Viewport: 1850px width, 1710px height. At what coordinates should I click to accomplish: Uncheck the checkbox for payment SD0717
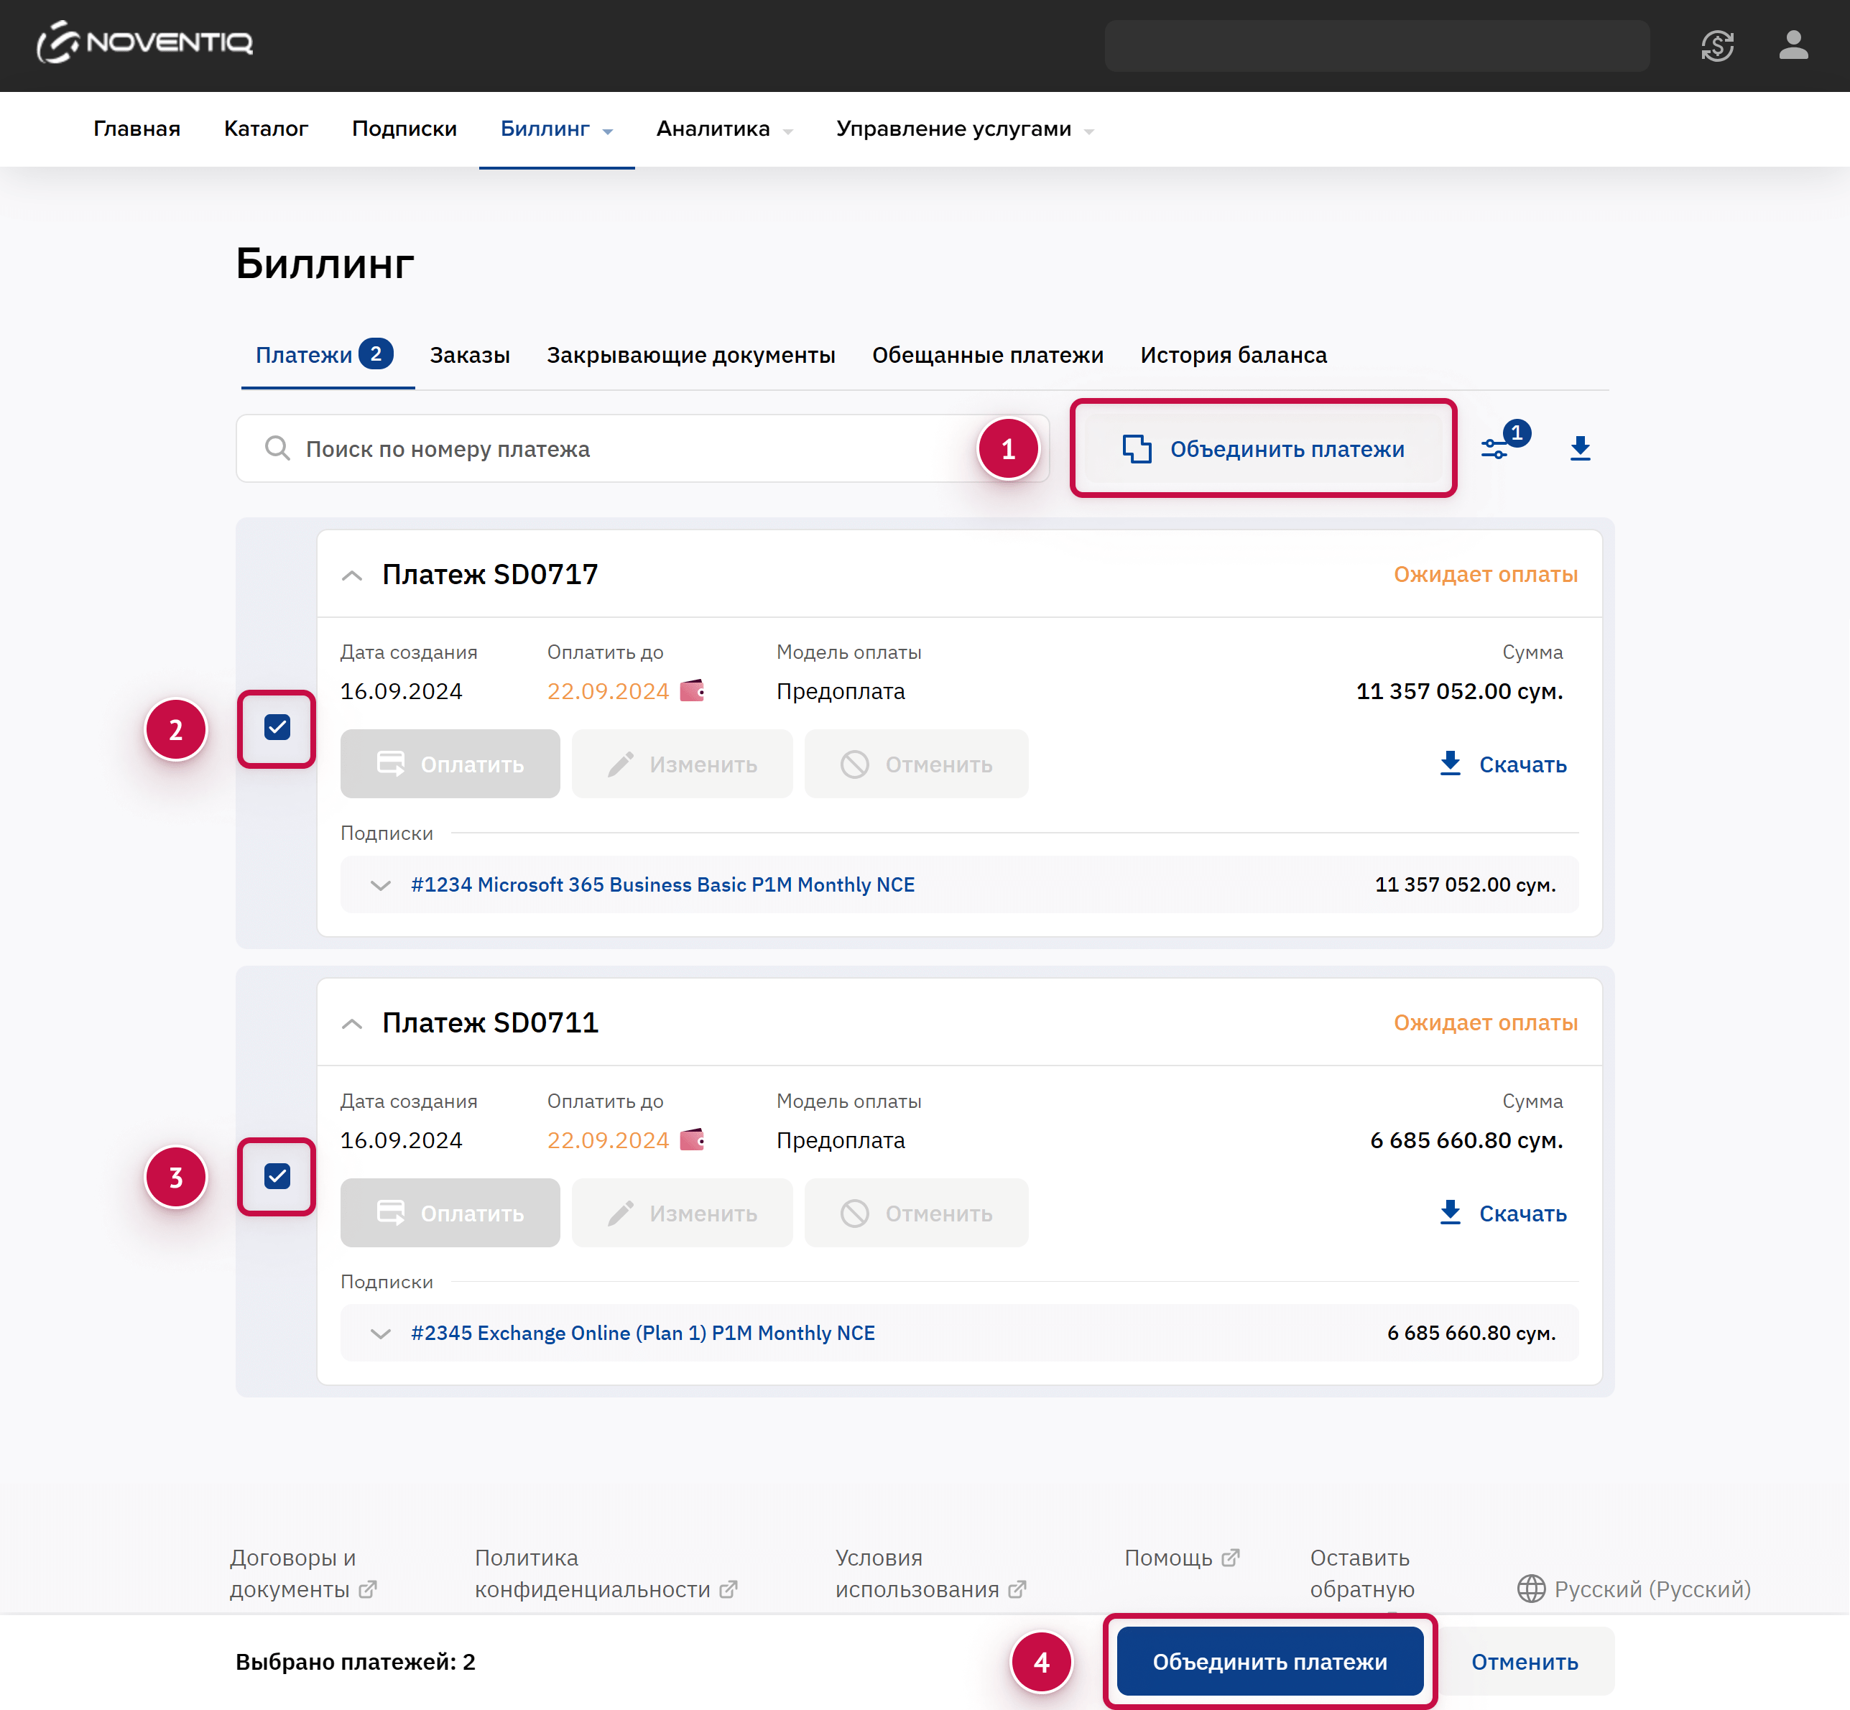(x=277, y=727)
